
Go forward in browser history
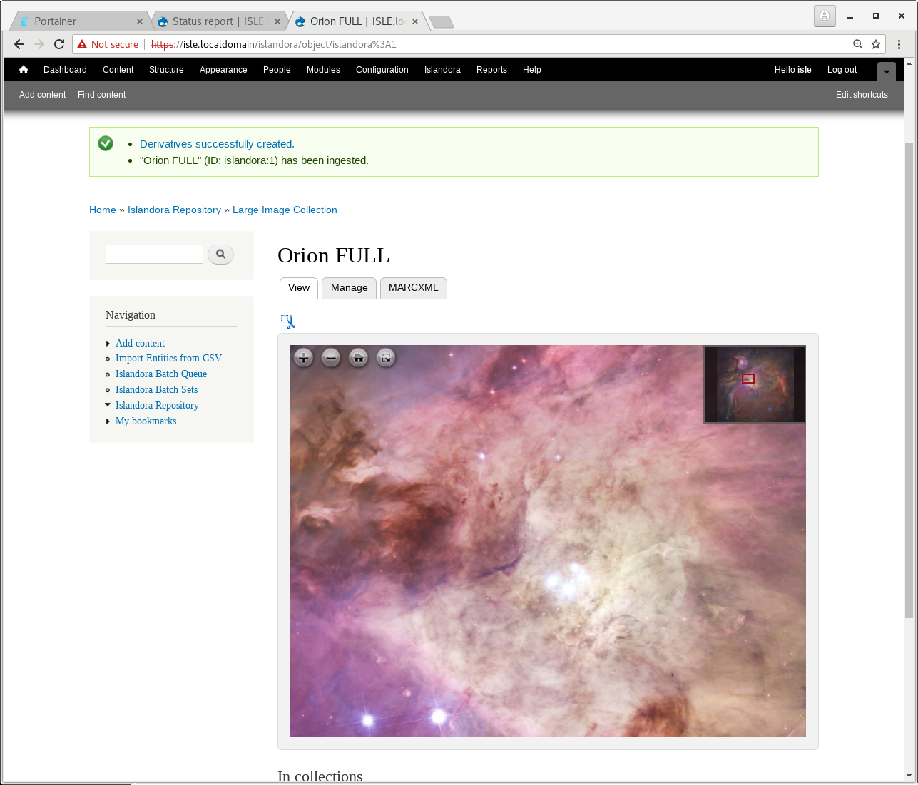point(39,44)
